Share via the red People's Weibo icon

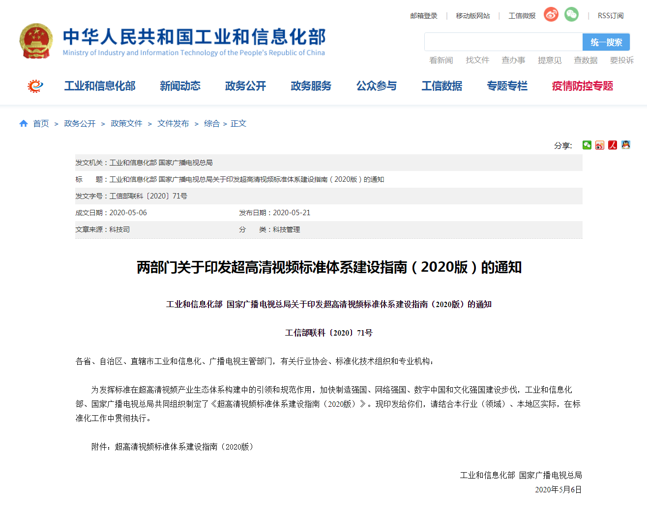(613, 145)
